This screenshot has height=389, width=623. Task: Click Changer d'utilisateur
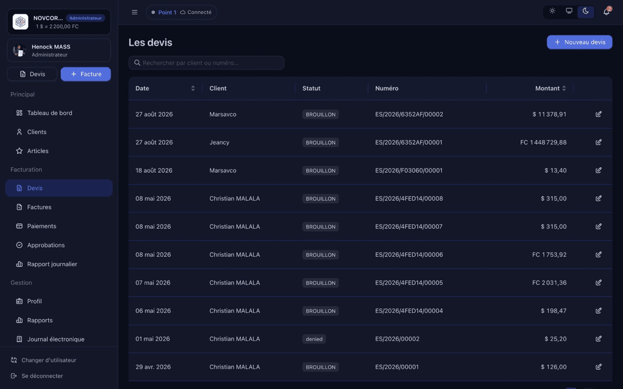44,360
